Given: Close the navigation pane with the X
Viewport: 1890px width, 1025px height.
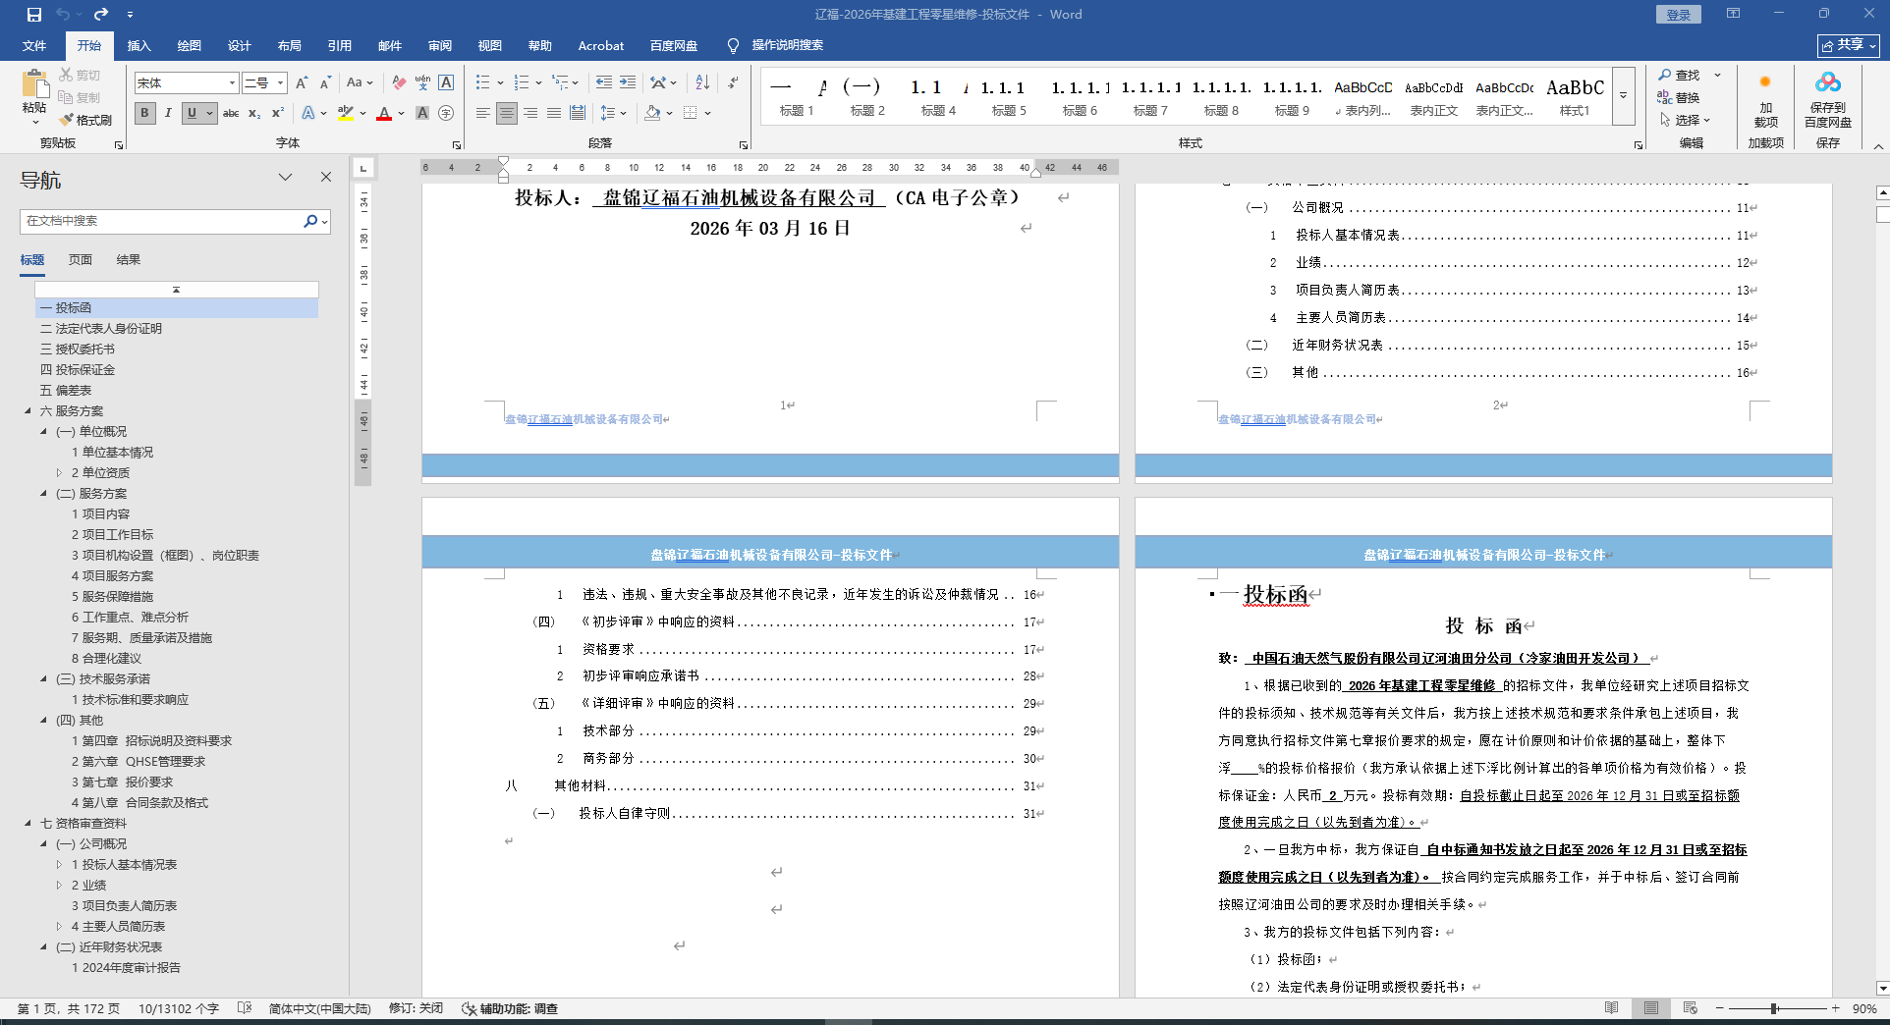Looking at the screenshot, I should [x=326, y=178].
